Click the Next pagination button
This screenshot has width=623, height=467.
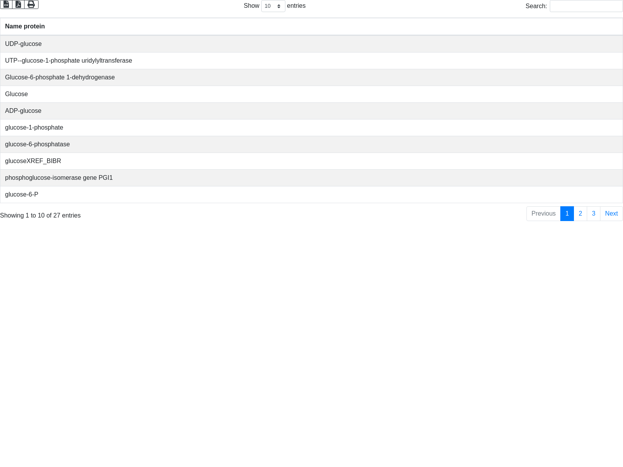click(611, 214)
